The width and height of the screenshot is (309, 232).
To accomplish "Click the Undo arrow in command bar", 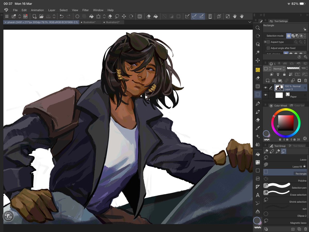I will coord(62,16).
